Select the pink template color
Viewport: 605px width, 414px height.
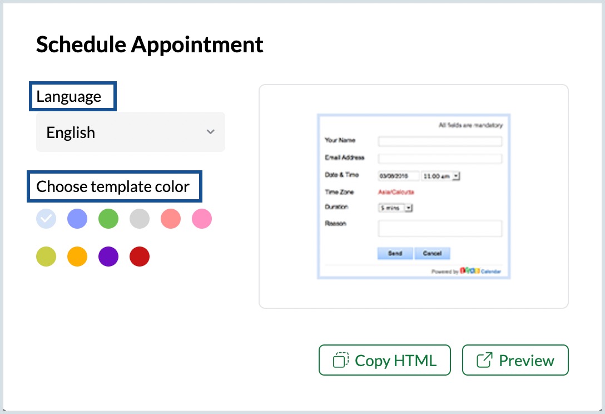click(x=202, y=219)
